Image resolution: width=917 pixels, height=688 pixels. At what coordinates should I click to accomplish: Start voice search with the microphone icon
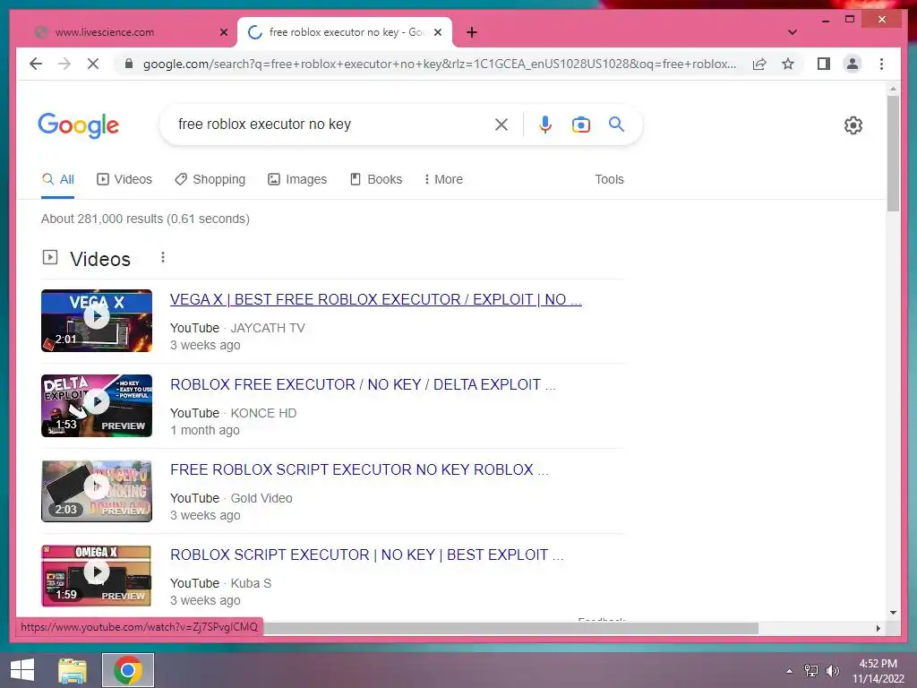pyautogui.click(x=545, y=124)
